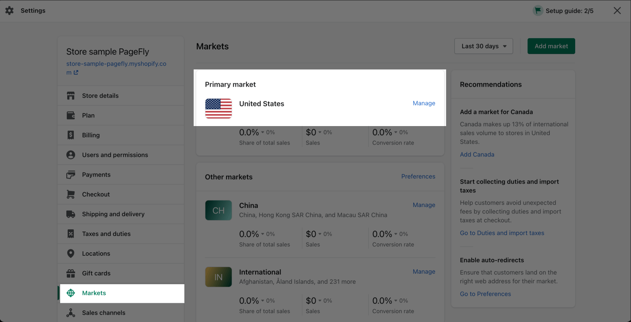Expand China Share of total sales dropdown arrow
This screenshot has width=631, height=322.
(x=263, y=234)
